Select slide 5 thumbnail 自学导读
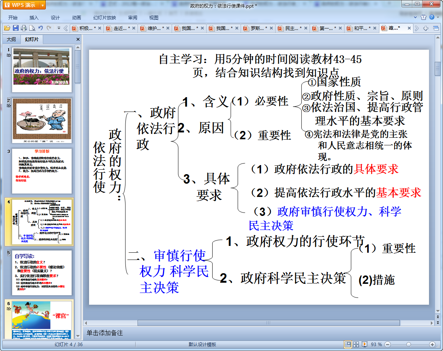The width and height of the screenshot is (443, 351). [42, 271]
